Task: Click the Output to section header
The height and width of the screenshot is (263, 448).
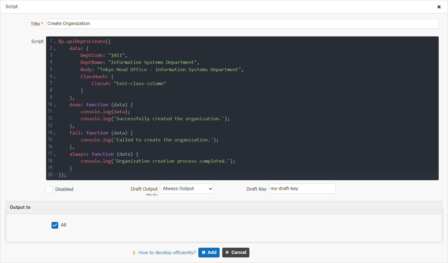Action: [x=224, y=207]
